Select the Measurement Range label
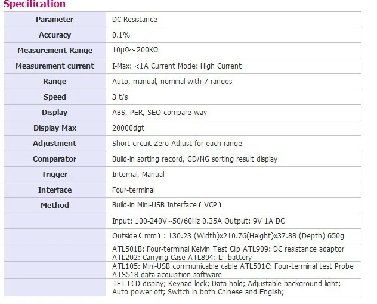377x304 pixels. [55, 51]
